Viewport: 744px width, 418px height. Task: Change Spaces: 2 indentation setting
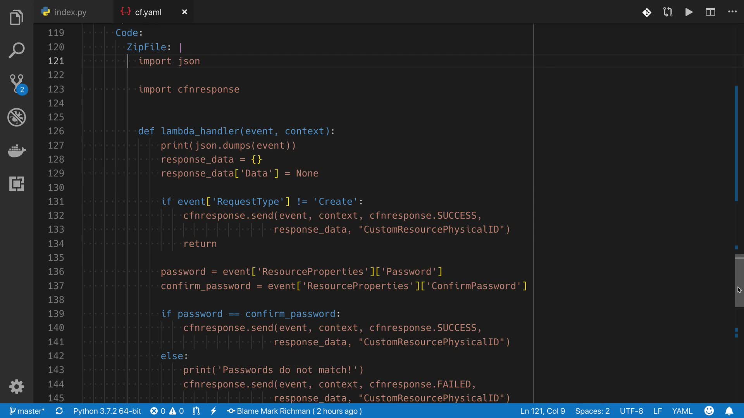[x=592, y=411]
